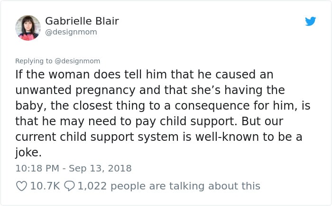Click the Replying to label
The height and width of the screenshot is (206, 332).
click(34, 61)
